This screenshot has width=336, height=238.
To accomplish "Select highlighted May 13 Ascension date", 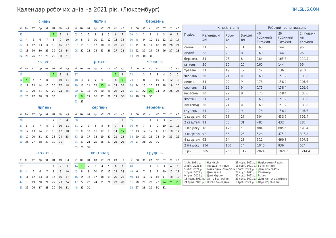I will [x=102, y=85].
